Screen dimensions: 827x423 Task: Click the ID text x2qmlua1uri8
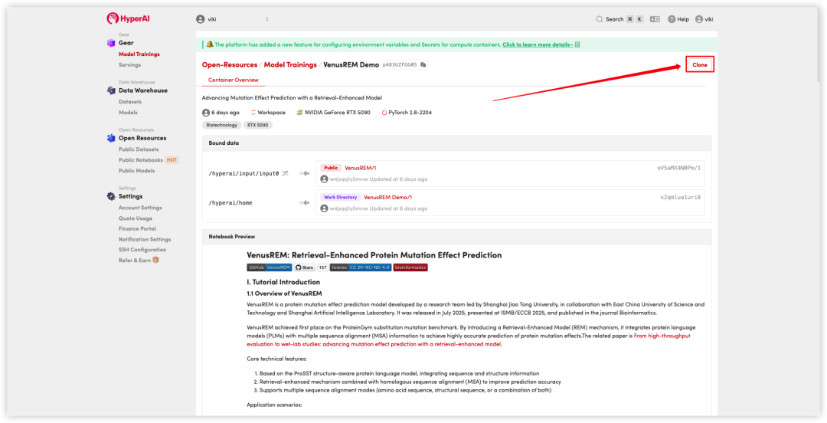click(x=681, y=198)
